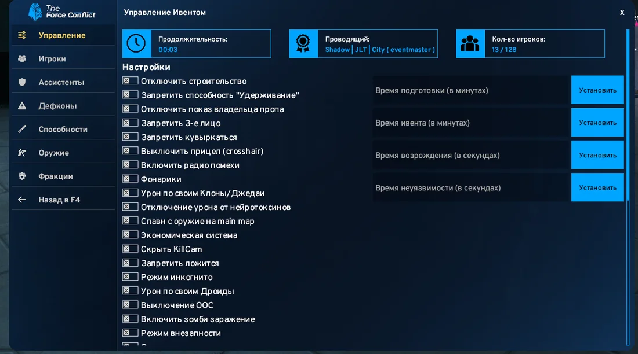This screenshot has width=638, height=354.
Task: Click the players group icon beside Игроки
Action: (x=22, y=59)
